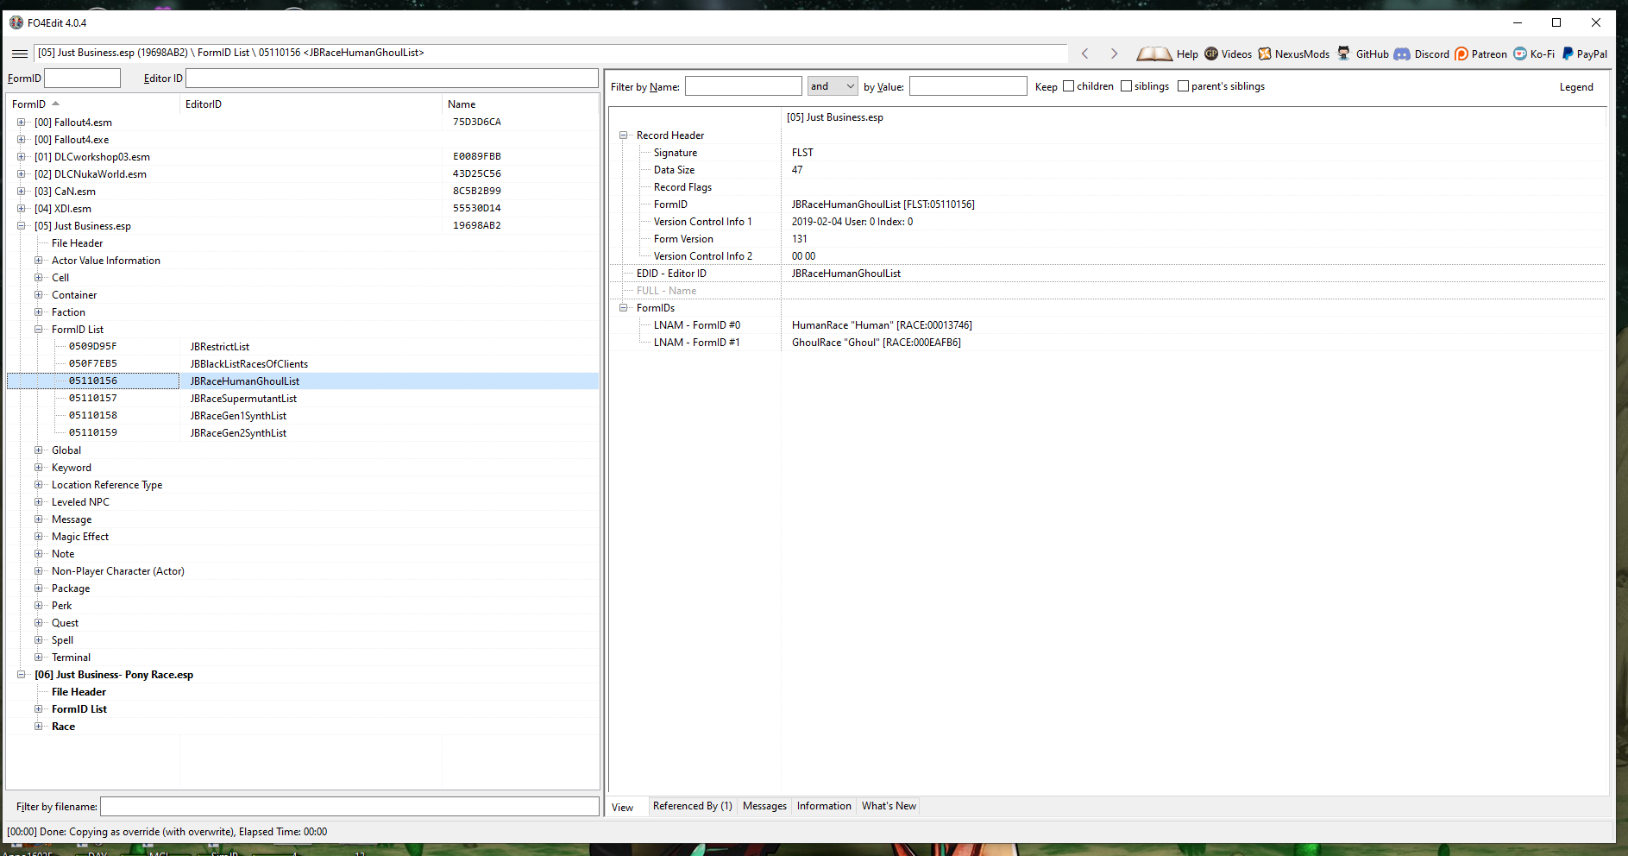Expand the [01] DLCworkshop03.esm node
Screen dimensions: 1628x856
click(x=22, y=157)
